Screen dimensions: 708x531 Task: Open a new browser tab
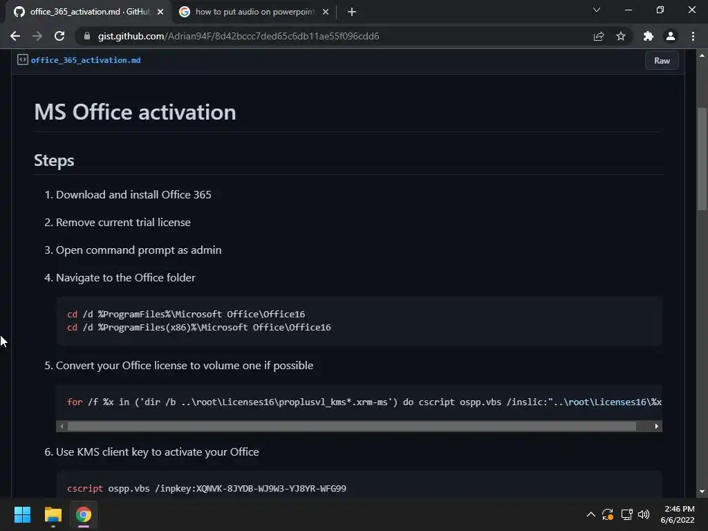[352, 12]
